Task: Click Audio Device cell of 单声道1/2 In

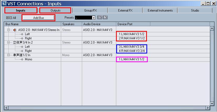Action: click(x=99, y=55)
